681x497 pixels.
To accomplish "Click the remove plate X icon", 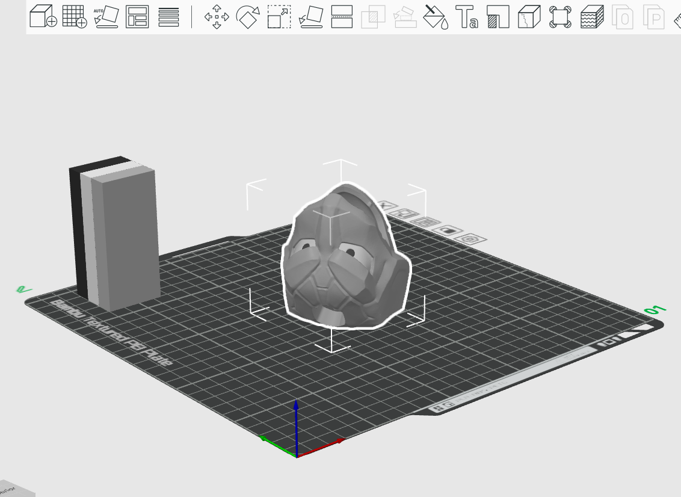I will 386,206.
